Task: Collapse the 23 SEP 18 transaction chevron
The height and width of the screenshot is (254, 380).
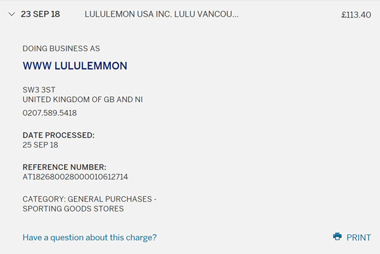Action: click(x=11, y=15)
